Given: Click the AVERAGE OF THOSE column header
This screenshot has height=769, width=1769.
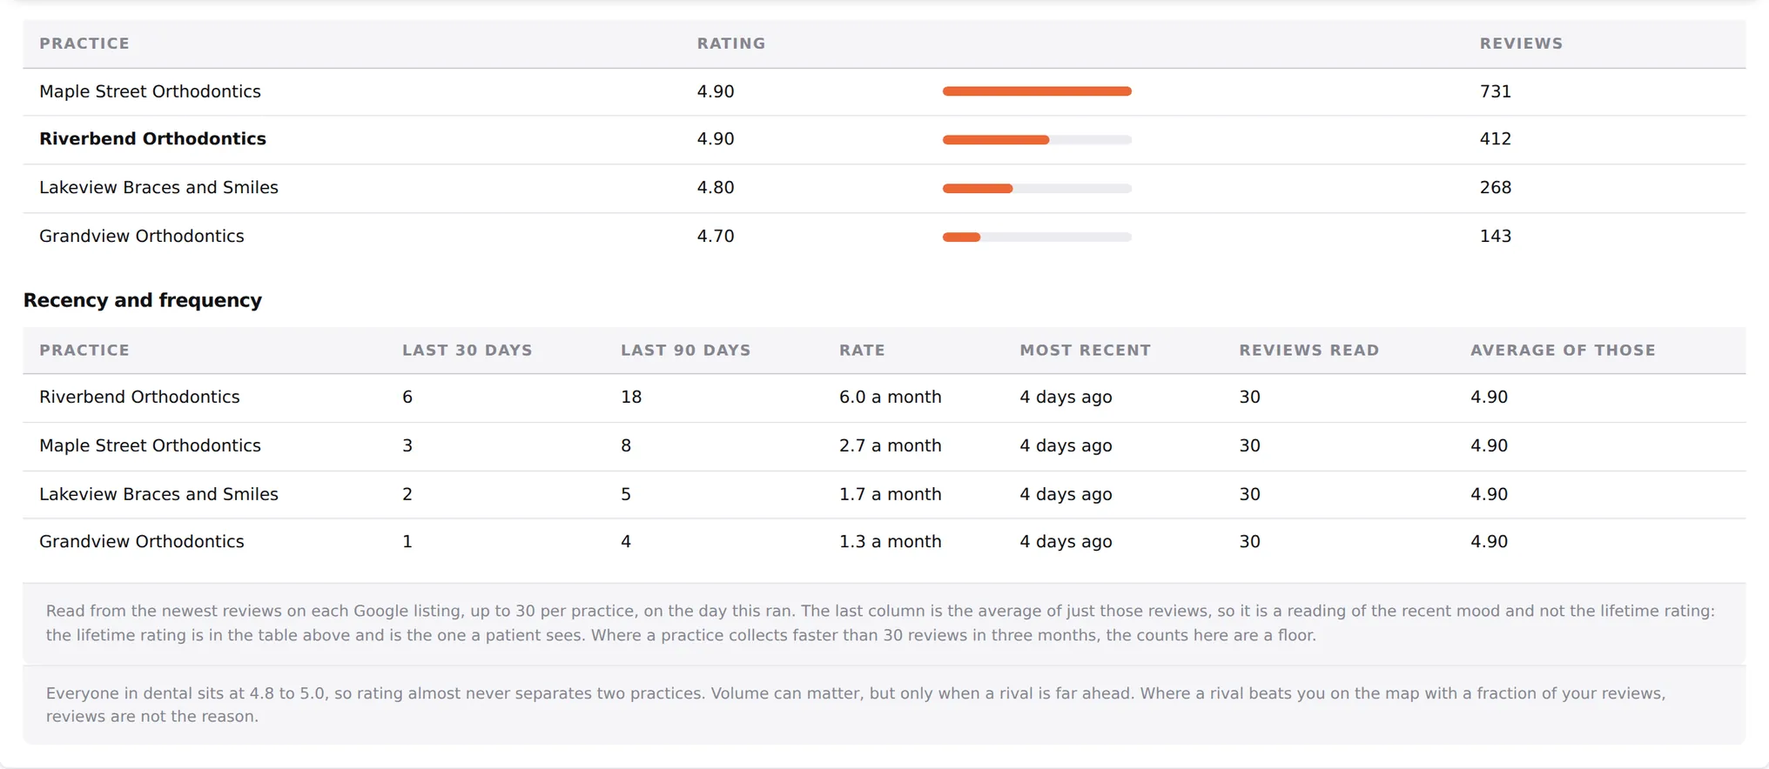Looking at the screenshot, I should [1563, 351].
